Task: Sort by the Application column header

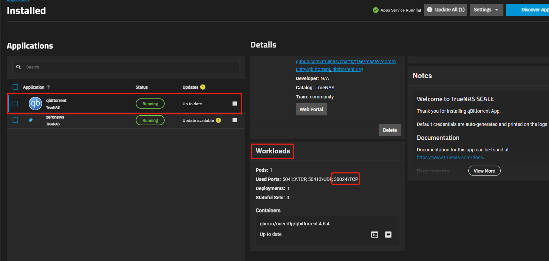Action: 34,87
